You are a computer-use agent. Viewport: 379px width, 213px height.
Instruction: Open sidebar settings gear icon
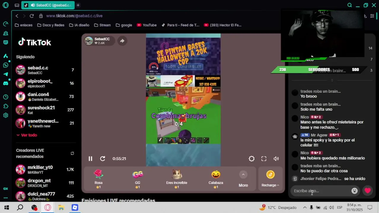click(x=6, y=115)
